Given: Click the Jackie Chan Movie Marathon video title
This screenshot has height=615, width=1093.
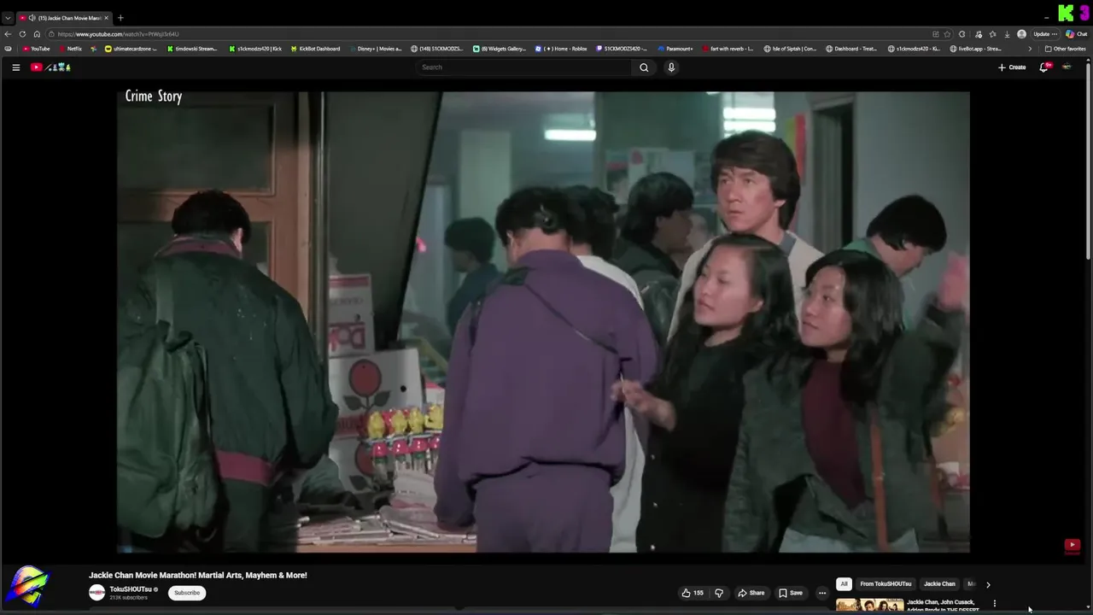Looking at the screenshot, I should click(198, 575).
